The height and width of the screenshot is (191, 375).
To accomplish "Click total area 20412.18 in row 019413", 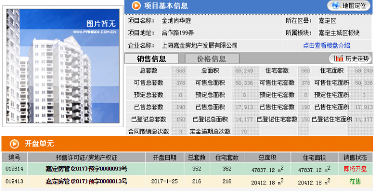I will (267, 182).
